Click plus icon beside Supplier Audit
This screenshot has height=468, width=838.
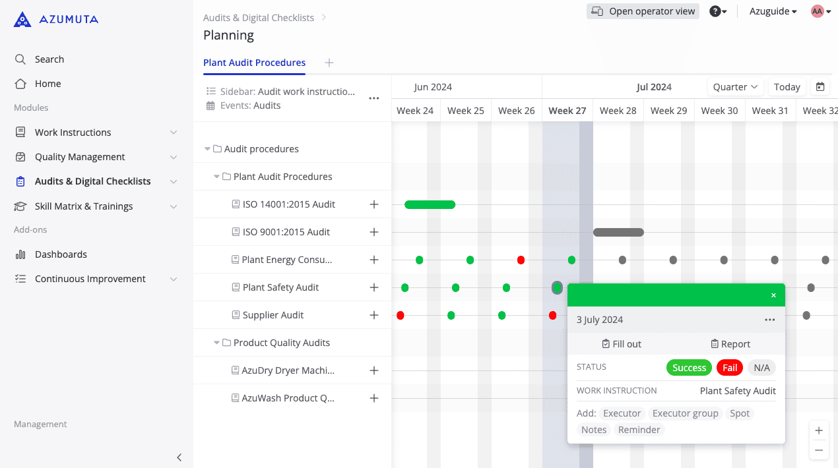[x=374, y=315]
